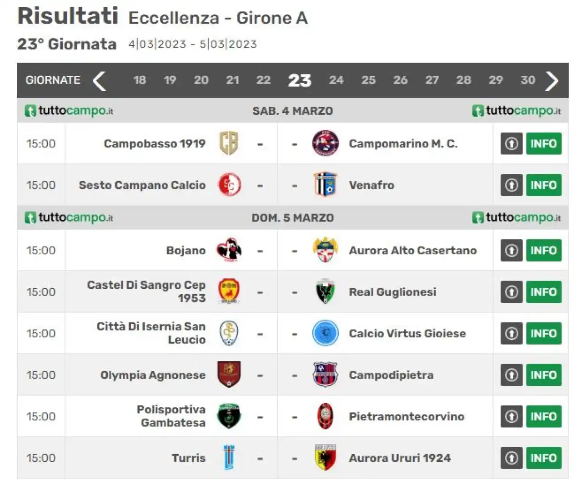
Task: Open the Aurora Ururi 1924 crest
Action: click(325, 458)
